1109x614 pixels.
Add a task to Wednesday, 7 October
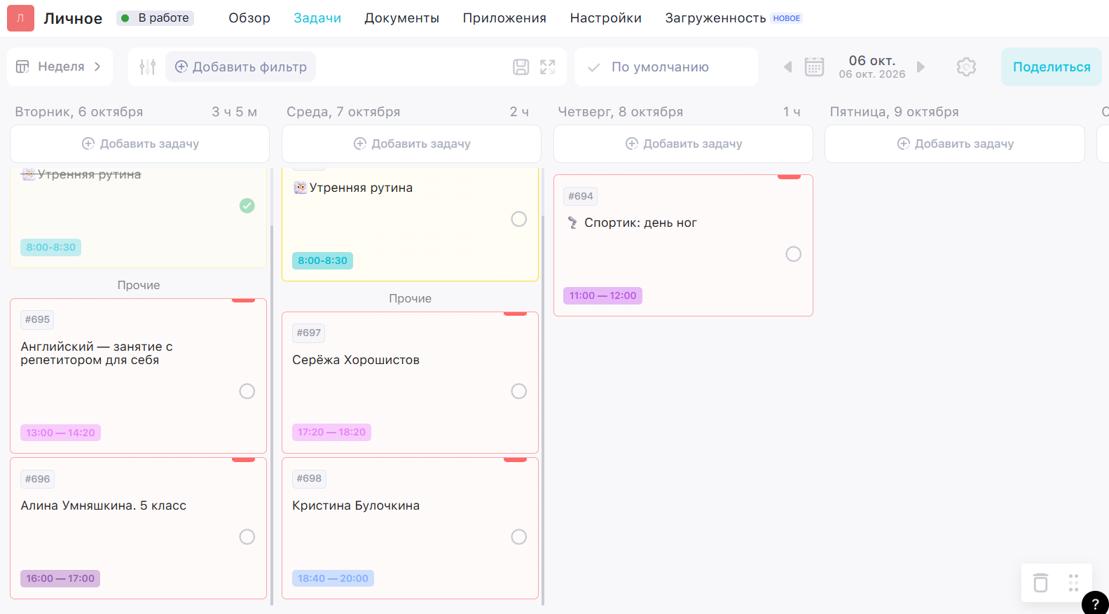[x=412, y=144]
